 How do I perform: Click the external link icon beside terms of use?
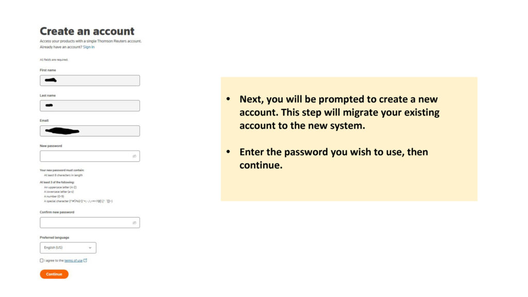(85, 260)
